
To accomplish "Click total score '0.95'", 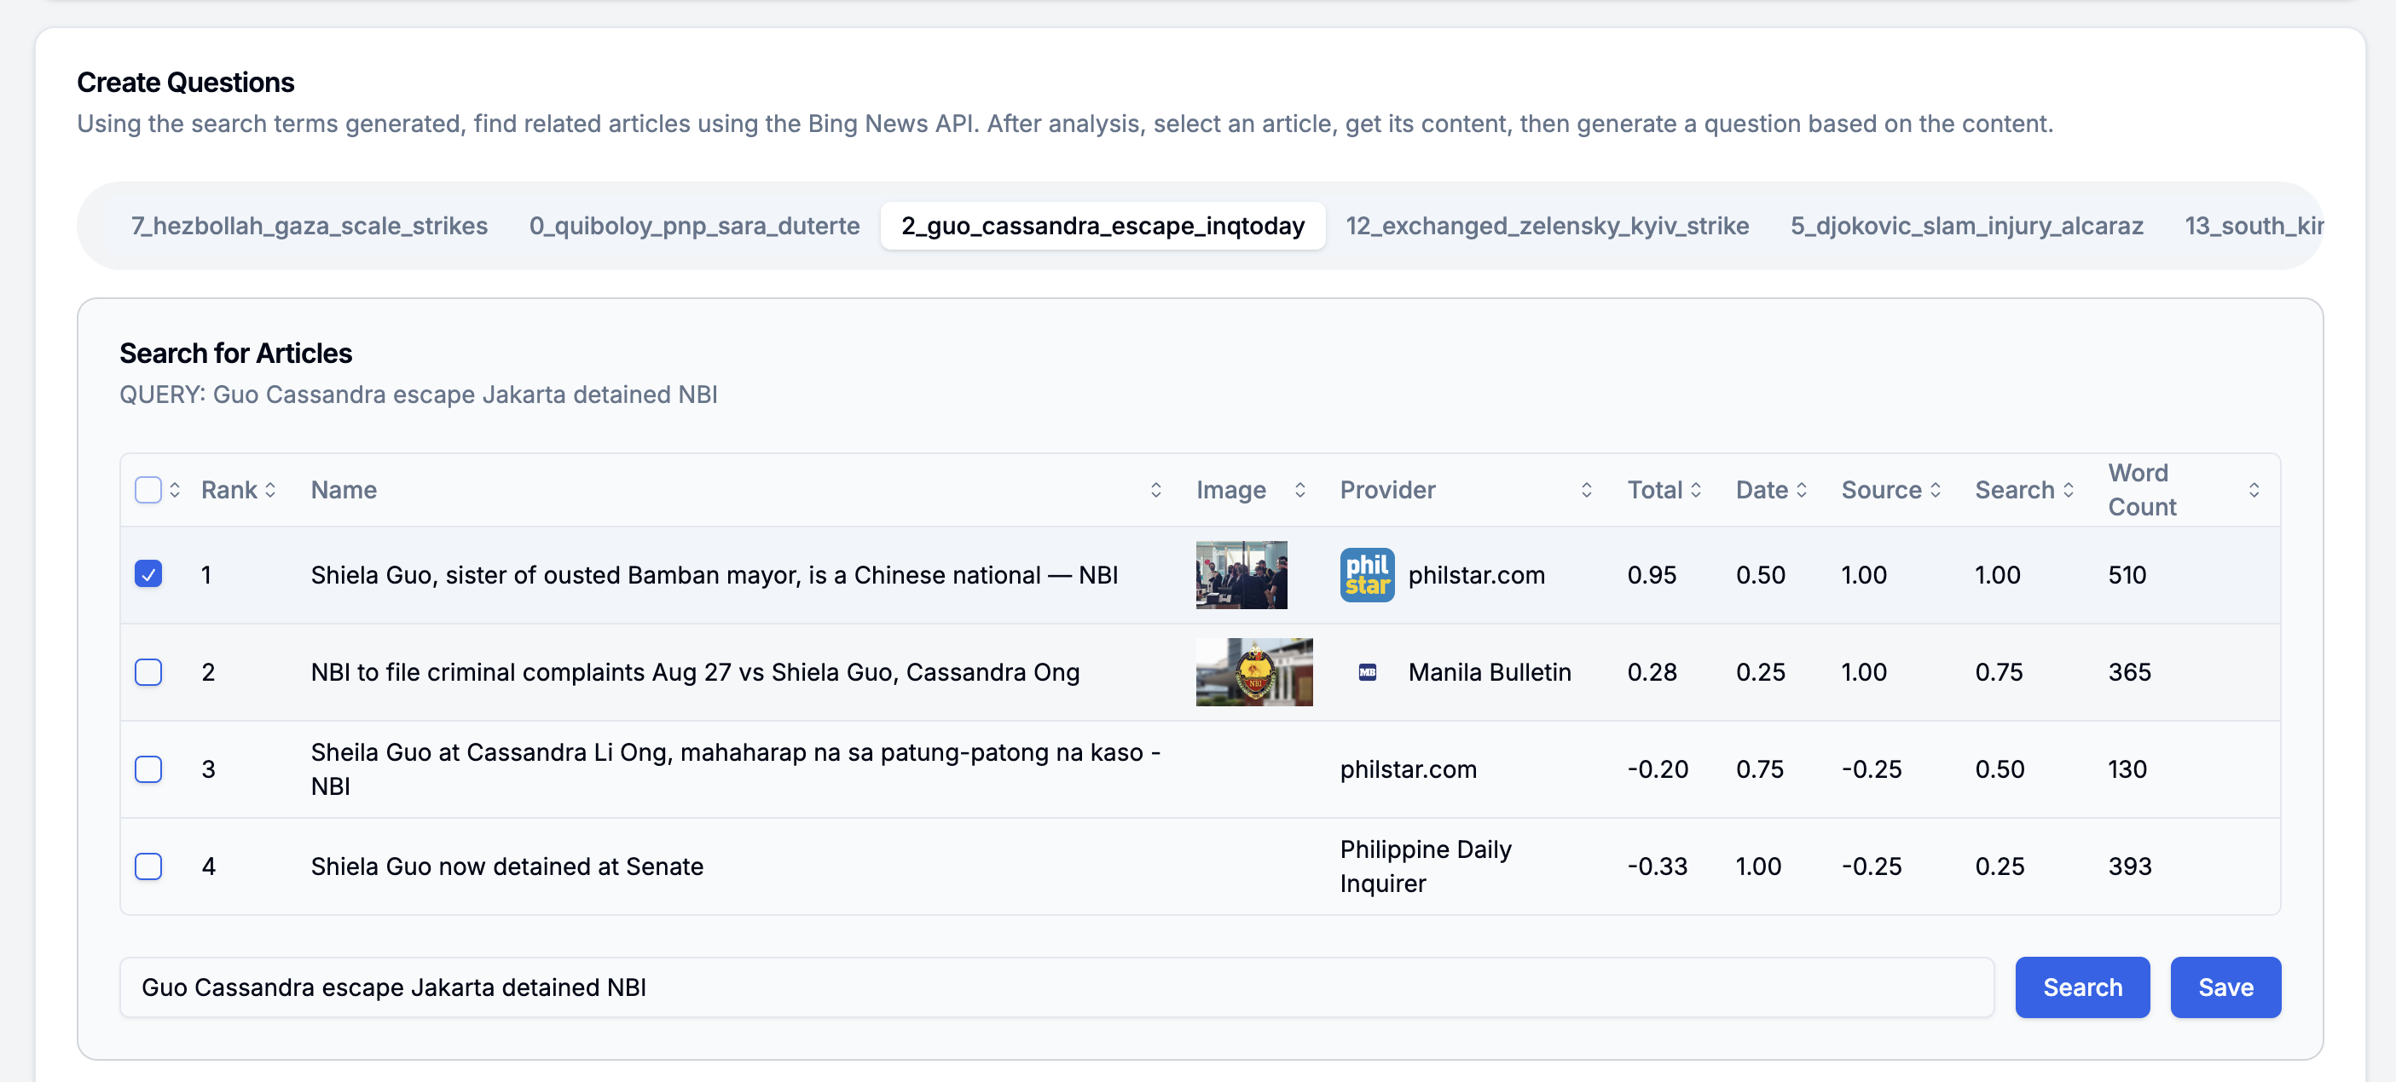I will pos(1651,574).
